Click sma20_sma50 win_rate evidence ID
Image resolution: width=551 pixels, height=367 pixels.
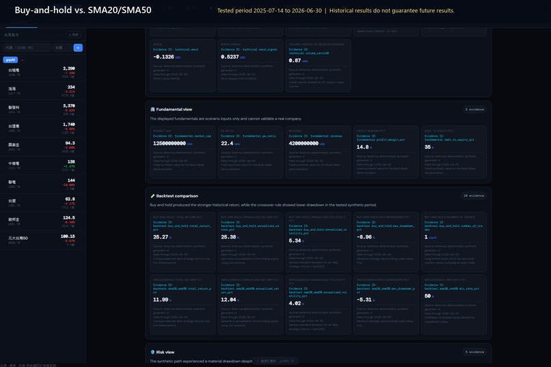[452, 286]
